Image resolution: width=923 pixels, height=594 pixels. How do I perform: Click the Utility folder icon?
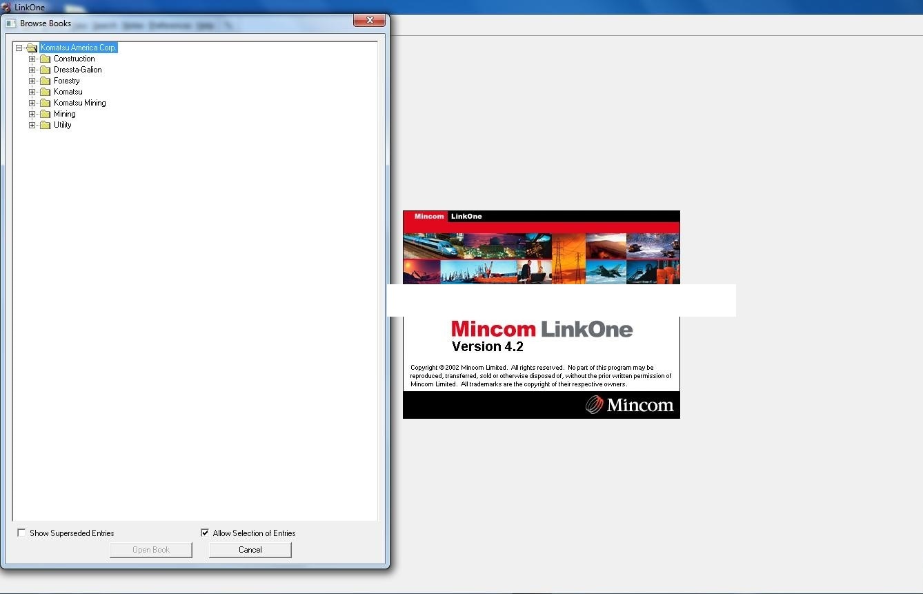(x=46, y=125)
